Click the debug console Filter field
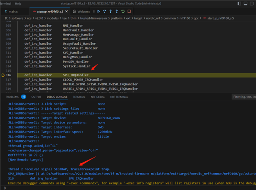Screen dimensions: 256x190 coord(244,97)
